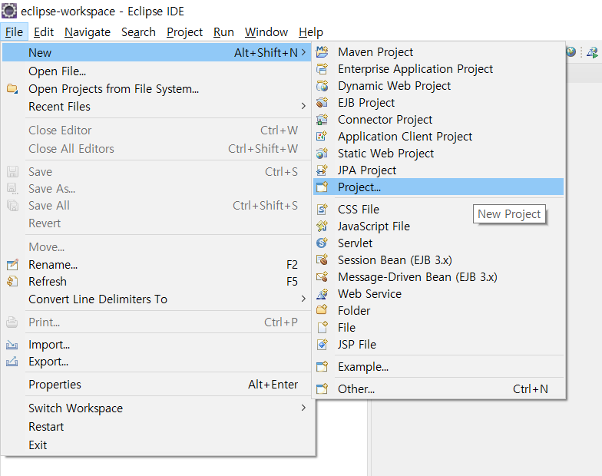Screen dimensions: 602x476
Task: Select Convert Line Delimiters To entry
Action: click(x=157, y=299)
